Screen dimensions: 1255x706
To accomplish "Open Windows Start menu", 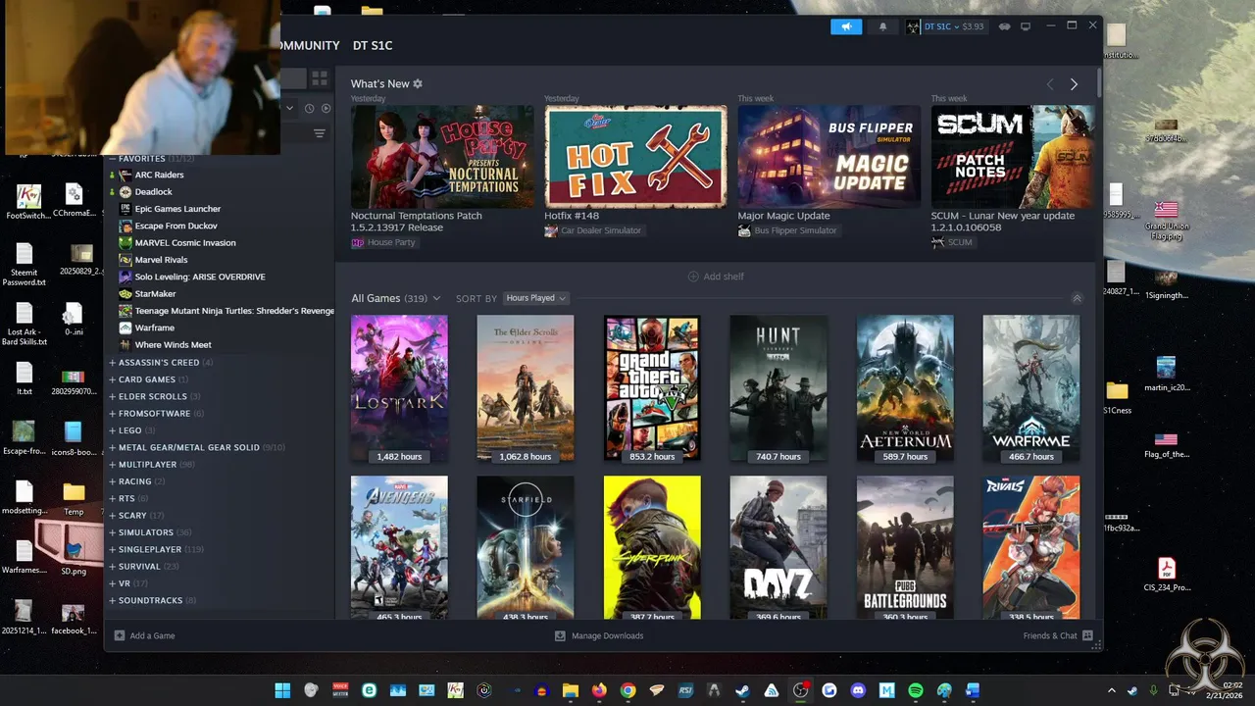I will pos(282,690).
